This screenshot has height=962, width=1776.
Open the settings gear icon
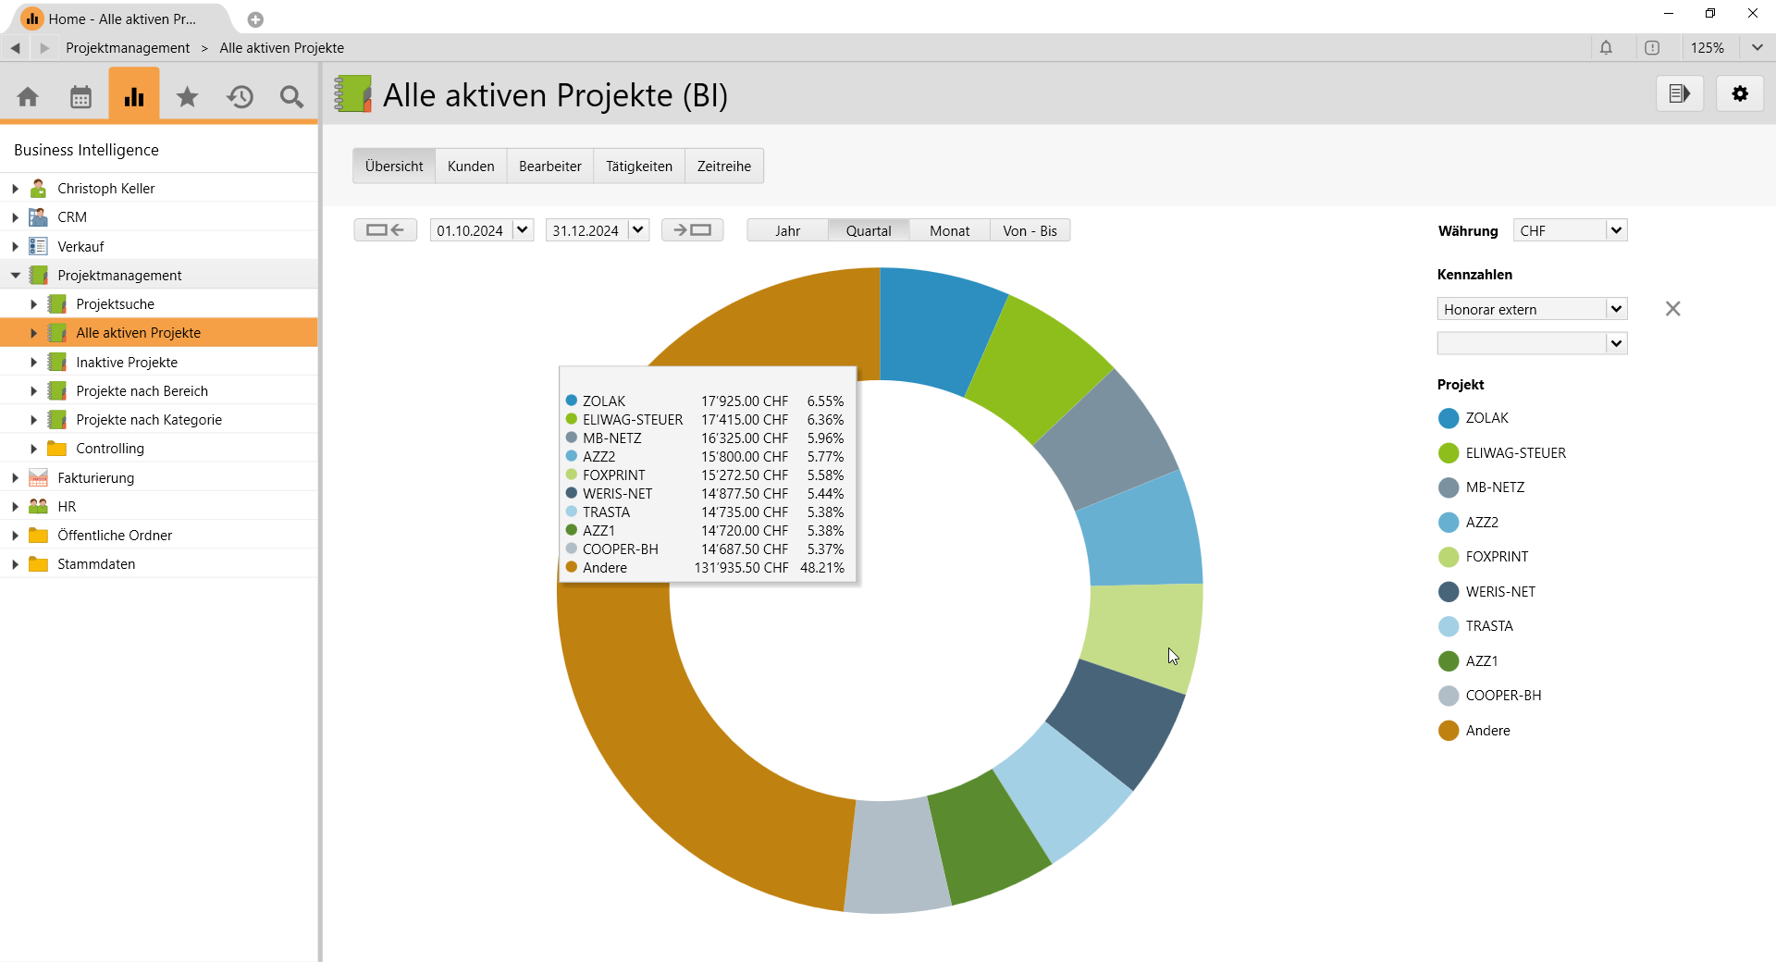(1739, 93)
